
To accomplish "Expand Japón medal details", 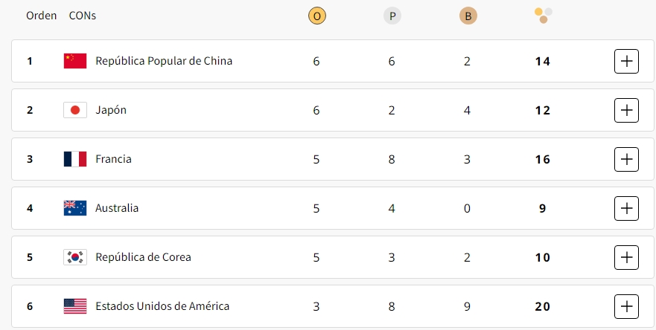I will pyautogui.click(x=626, y=110).
